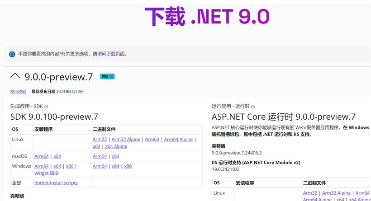Click the blue info icon in notice banner

click(x=12, y=54)
